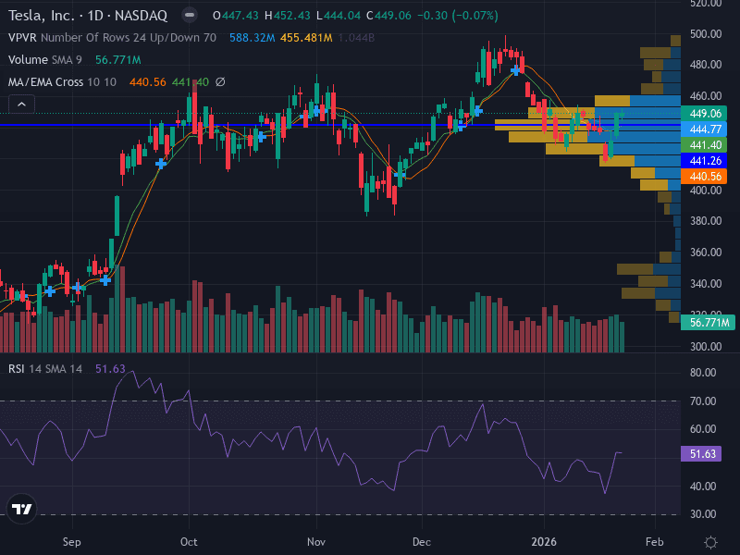Click the 'Dec' label on time axis
Viewport: 740px width, 555px height.
click(422, 542)
